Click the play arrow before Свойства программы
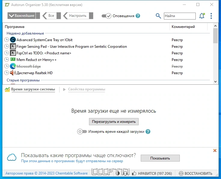The image size is (221, 179). coord(64,89)
